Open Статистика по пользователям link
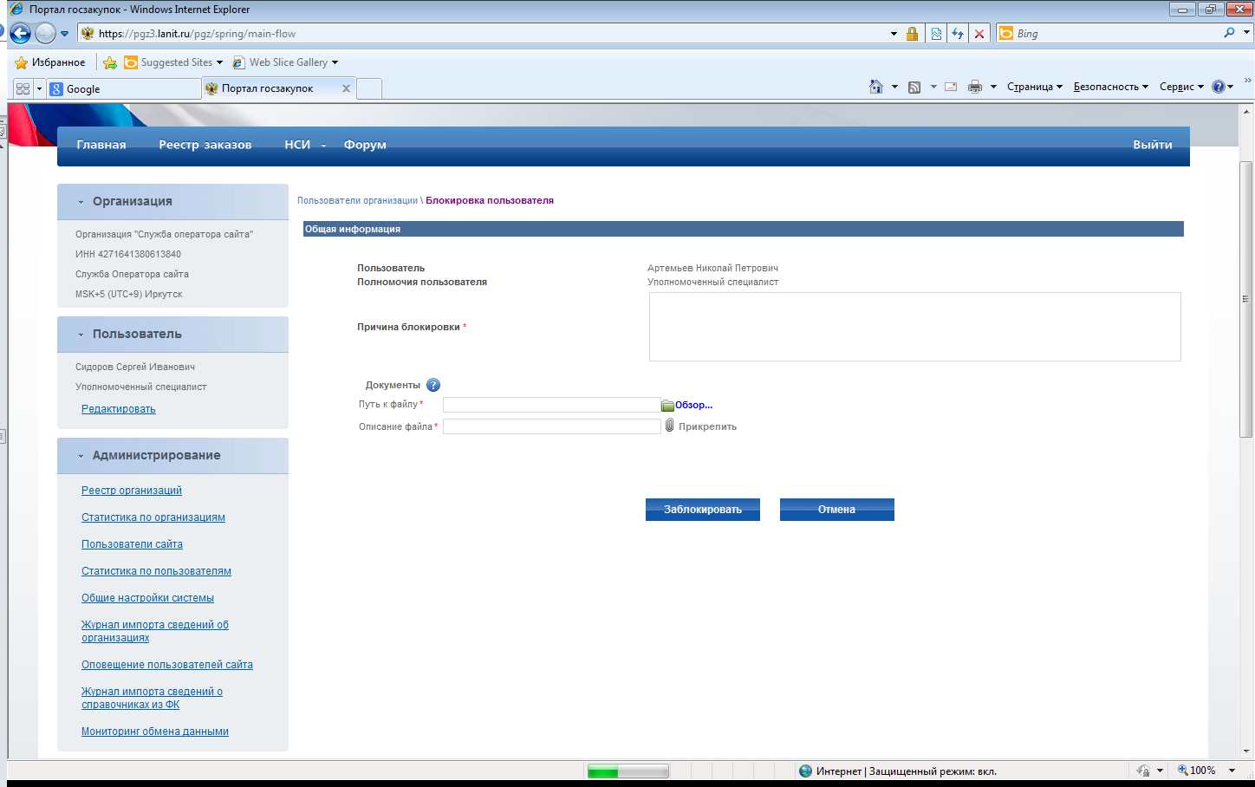This screenshot has width=1255, height=787. pyautogui.click(x=157, y=571)
